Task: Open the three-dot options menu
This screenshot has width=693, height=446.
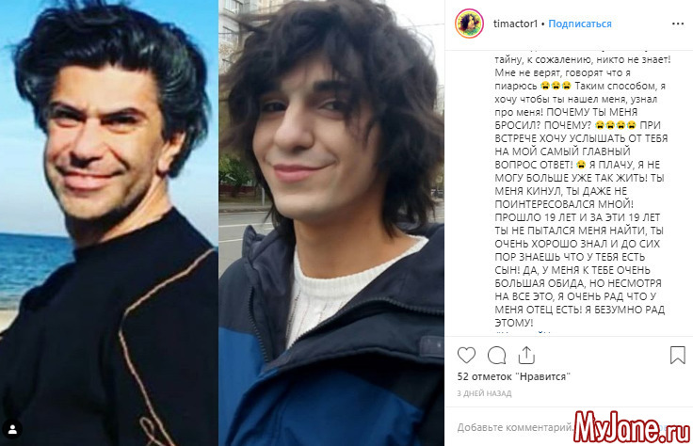Action: pos(678,24)
